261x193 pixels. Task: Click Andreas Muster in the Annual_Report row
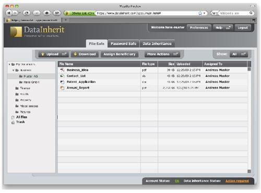(218, 88)
